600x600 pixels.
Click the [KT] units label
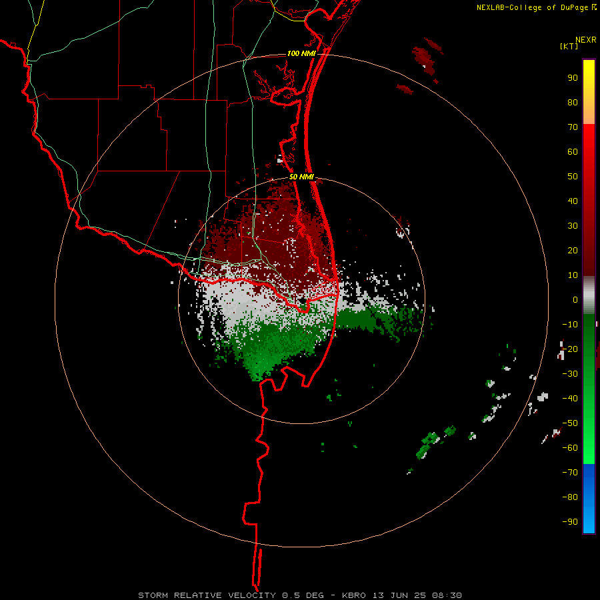(x=569, y=46)
